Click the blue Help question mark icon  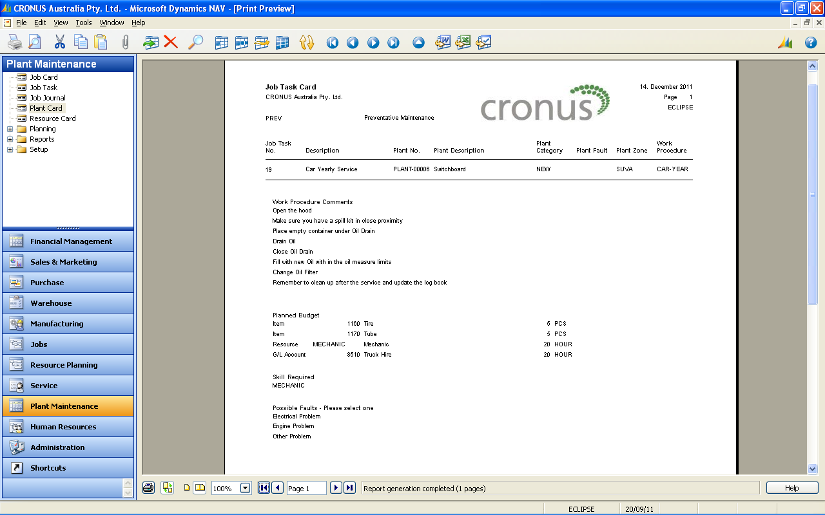pos(811,42)
